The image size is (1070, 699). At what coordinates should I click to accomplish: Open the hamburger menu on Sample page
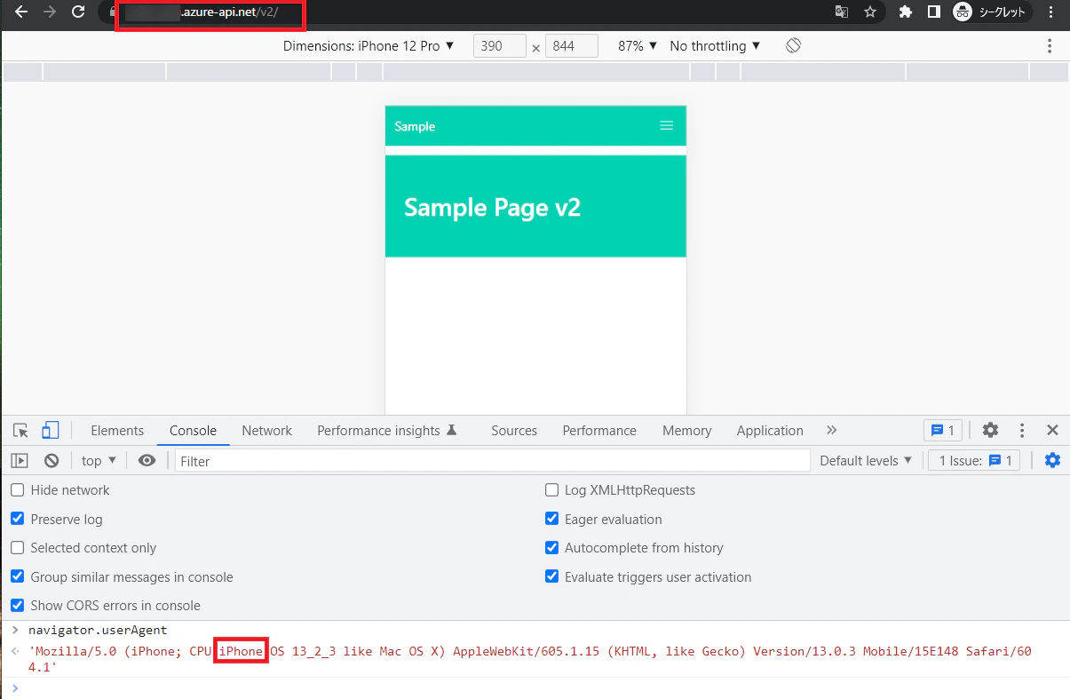pos(667,126)
